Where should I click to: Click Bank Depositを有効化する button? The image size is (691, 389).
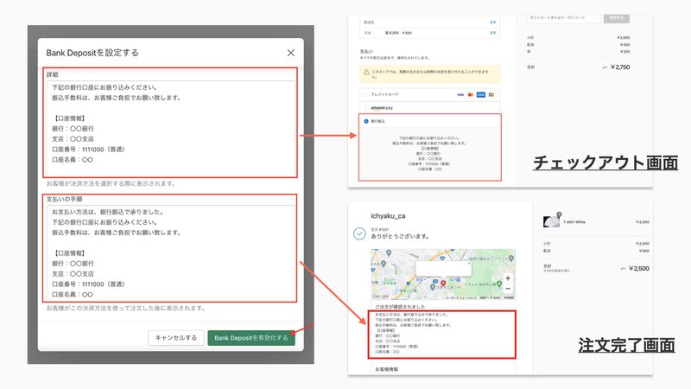point(251,338)
